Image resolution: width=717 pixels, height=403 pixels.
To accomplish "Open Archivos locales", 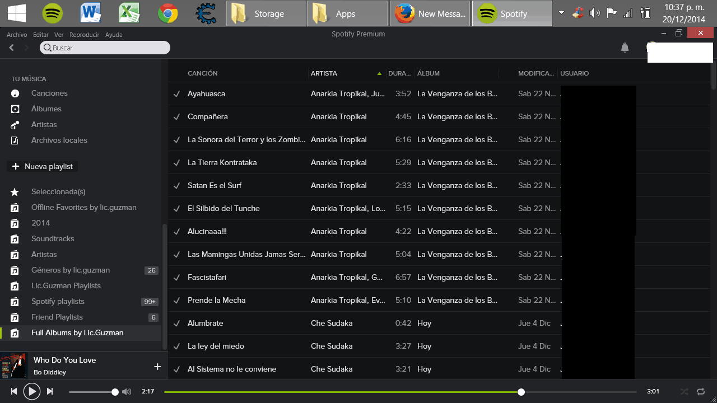I will point(59,140).
